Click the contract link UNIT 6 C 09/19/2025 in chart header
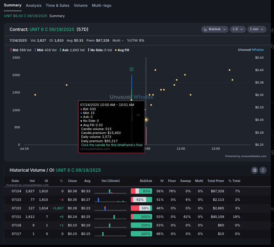Image resolution: width=274 pixels, height=247 pixels. pyautogui.click(x=52, y=29)
